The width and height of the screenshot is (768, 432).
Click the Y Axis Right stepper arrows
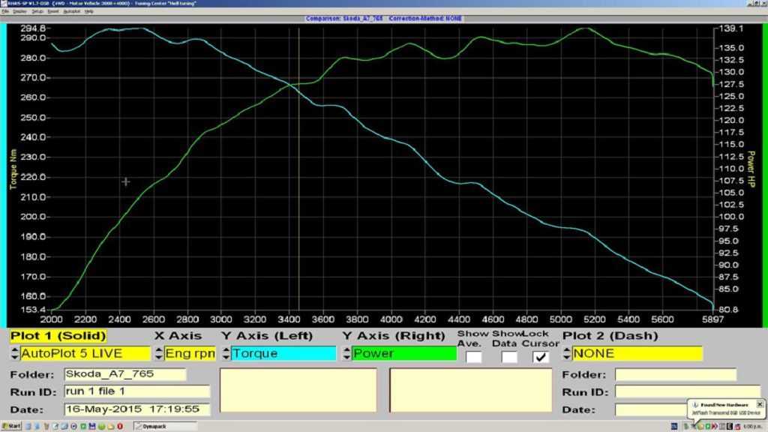pyautogui.click(x=346, y=353)
